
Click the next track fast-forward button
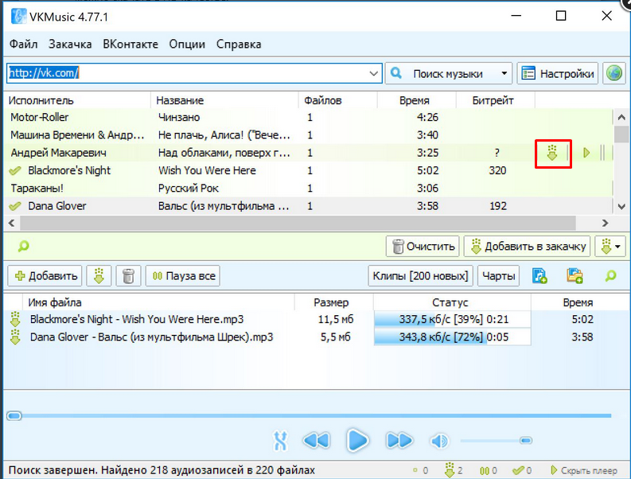pos(399,441)
